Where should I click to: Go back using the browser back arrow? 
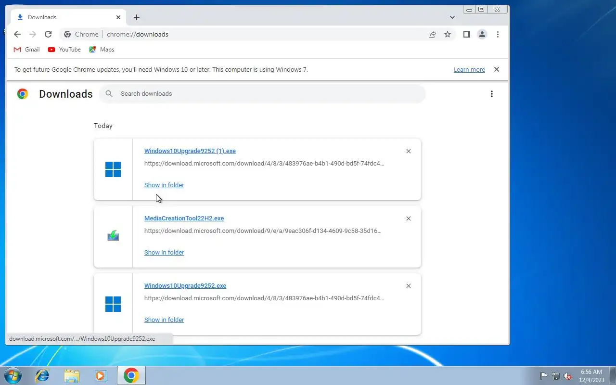pos(17,34)
